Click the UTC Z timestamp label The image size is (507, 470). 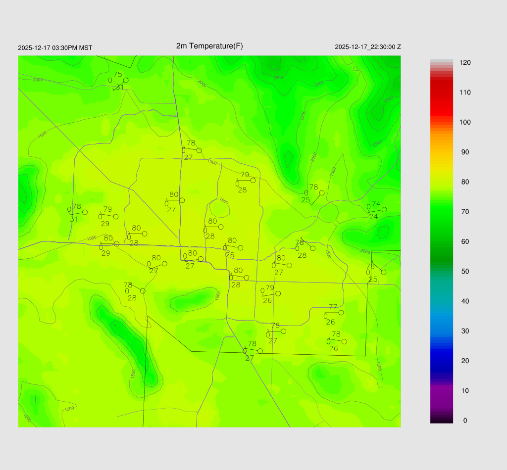(x=368, y=47)
